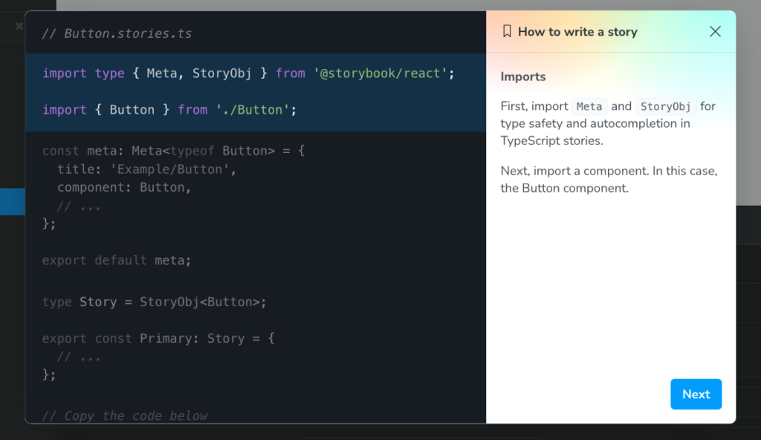Click the export const Primary line

(x=158, y=338)
